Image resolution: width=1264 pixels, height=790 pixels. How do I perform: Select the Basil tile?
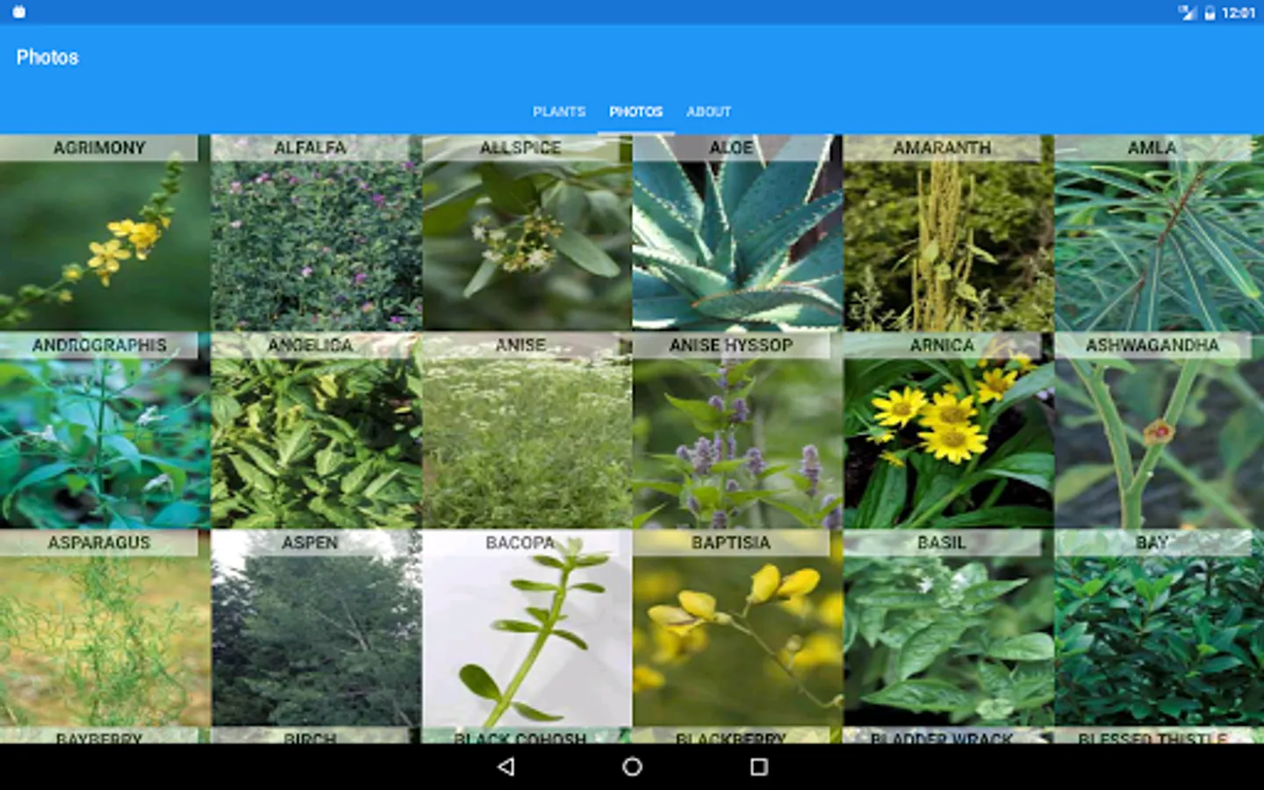(x=948, y=628)
